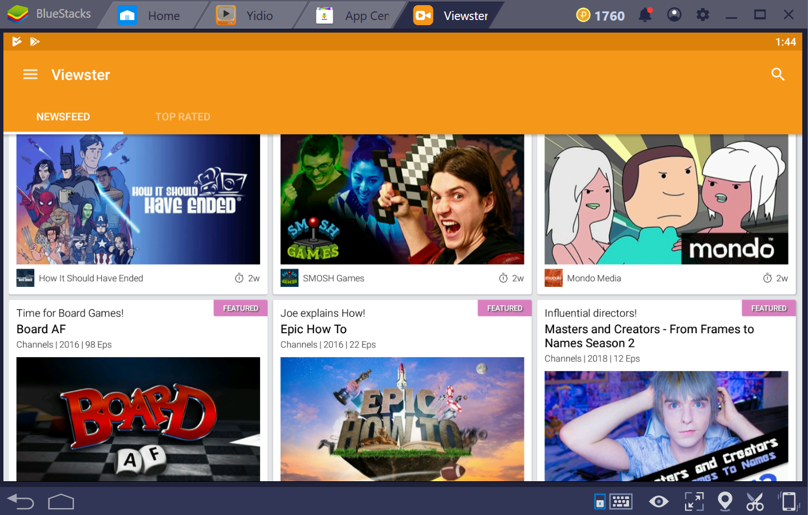
Task: Switch to the TOP RATED tab
Action: pos(183,117)
